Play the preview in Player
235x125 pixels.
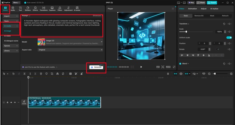click(141, 67)
